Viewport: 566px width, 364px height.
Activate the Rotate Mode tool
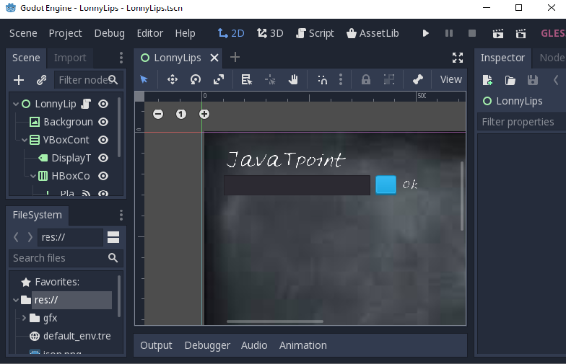(196, 79)
